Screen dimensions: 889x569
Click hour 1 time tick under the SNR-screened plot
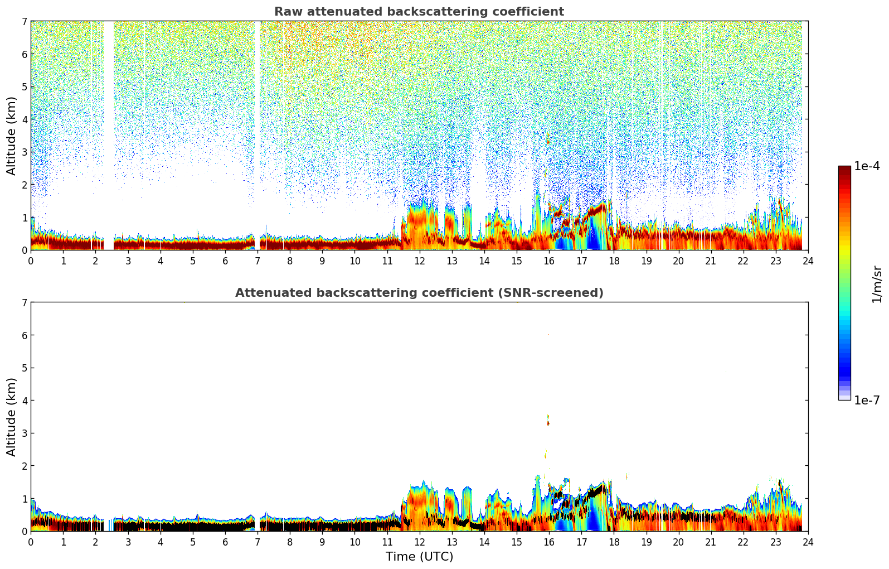click(63, 542)
